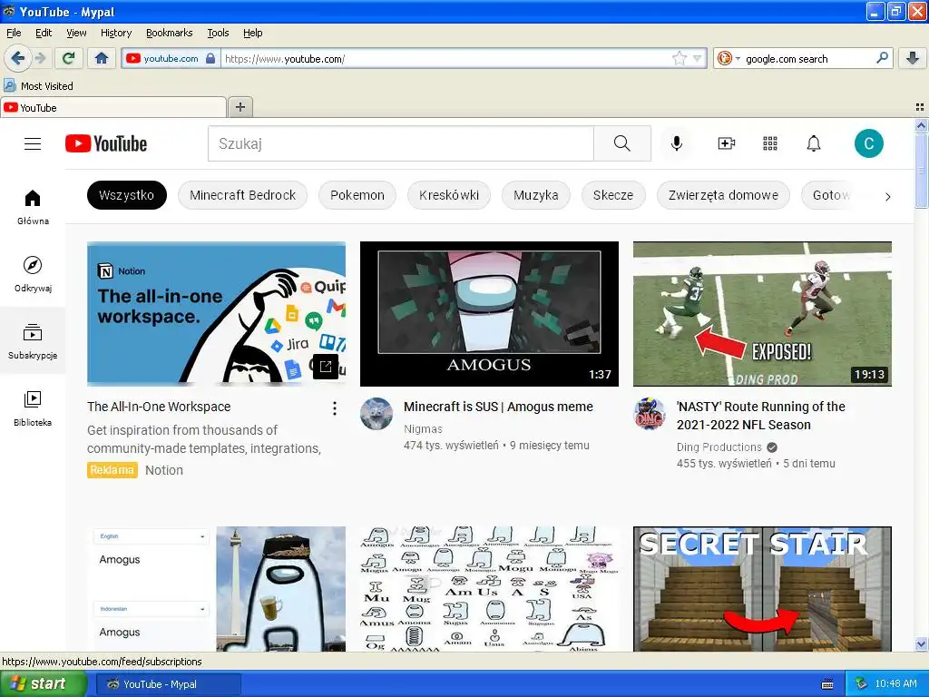Show more category chips with right chevron

pyautogui.click(x=887, y=196)
